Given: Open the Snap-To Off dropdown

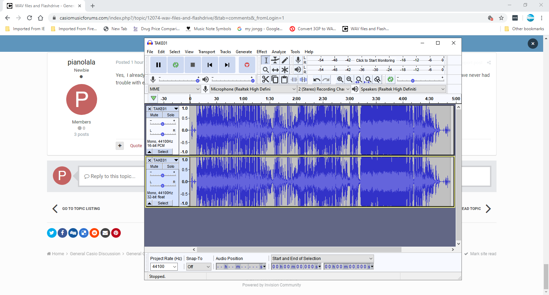Looking at the screenshot, I should tap(199, 267).
